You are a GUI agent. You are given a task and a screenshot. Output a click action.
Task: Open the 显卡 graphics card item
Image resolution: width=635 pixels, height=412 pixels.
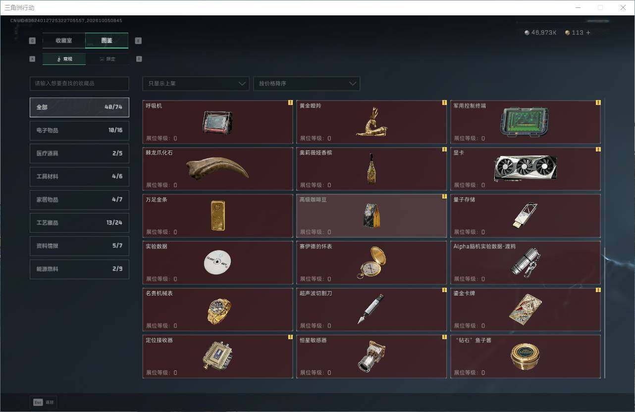525,169
